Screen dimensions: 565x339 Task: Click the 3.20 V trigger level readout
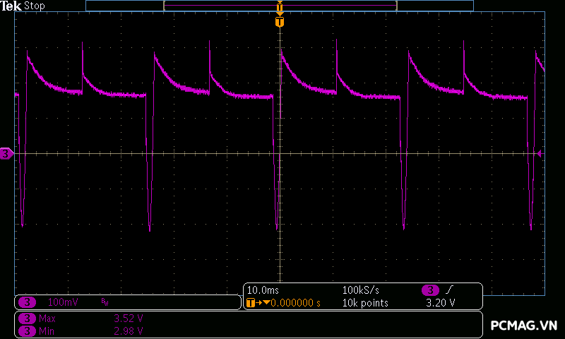(x=441, y=303)
